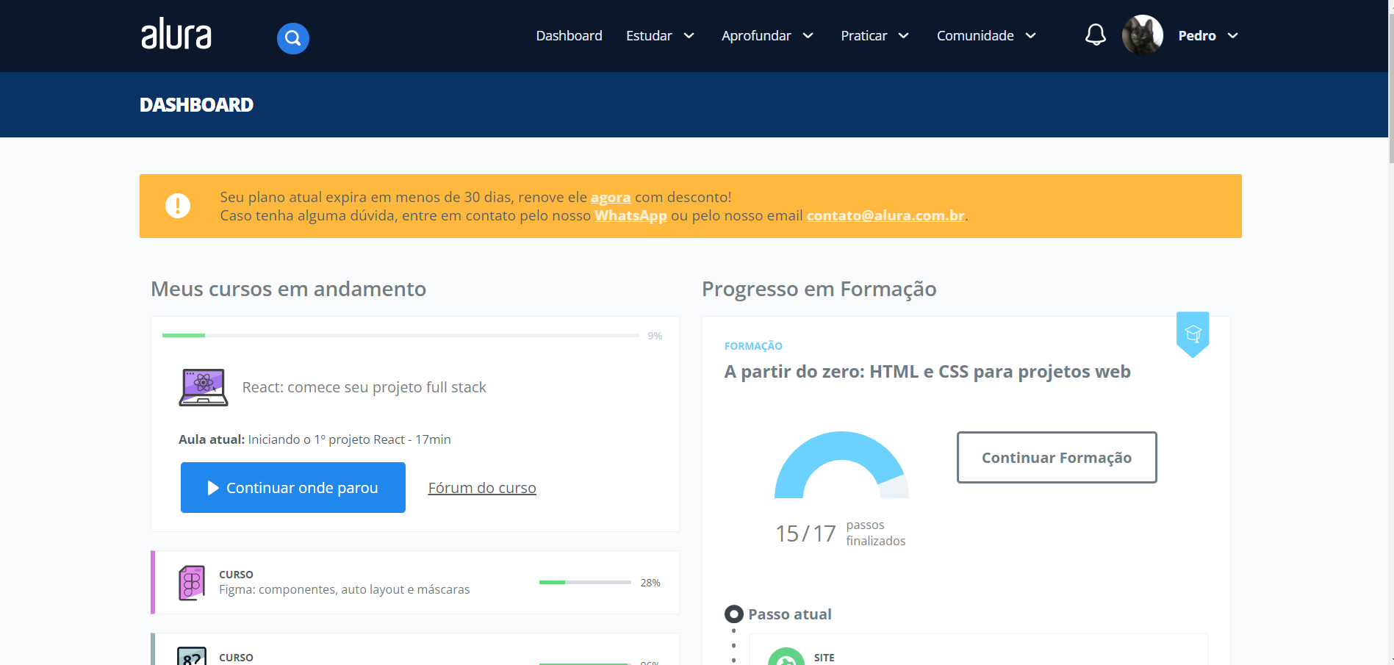Click Figma course 28% progress bar
Image resolution: width=1394 pixels, height=665 pixels.
585,582
